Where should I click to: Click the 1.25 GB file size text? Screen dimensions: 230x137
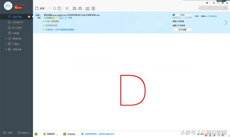pos(47,18)
